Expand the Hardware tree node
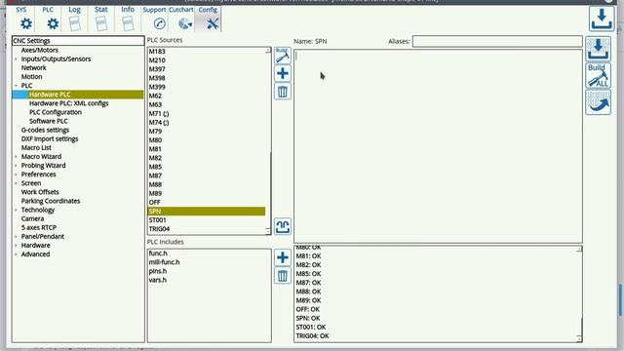 pyautogui.click(x=16, y=246)
